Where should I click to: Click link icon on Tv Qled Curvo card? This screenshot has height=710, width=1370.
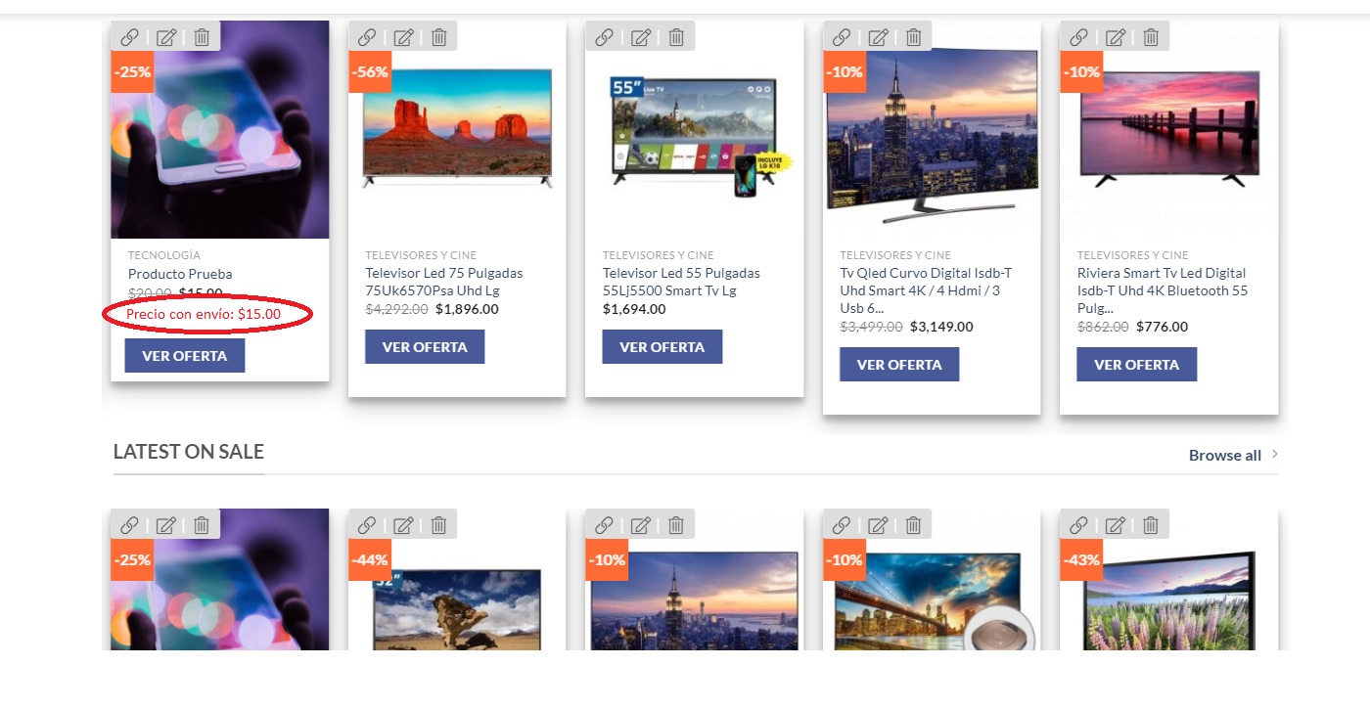pos(842,37)
